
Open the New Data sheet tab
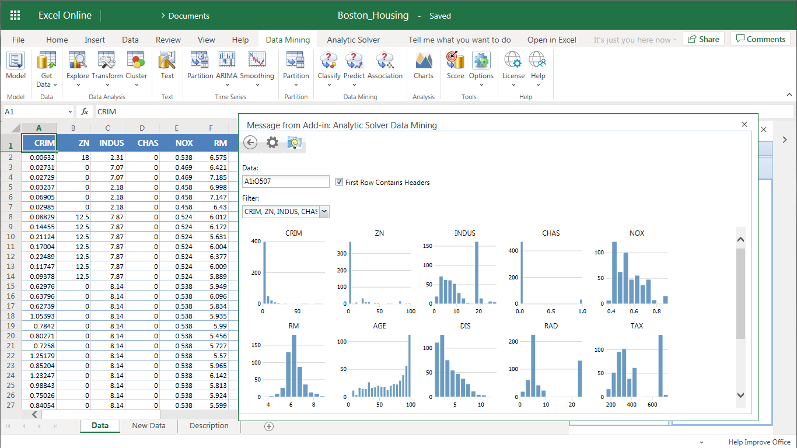coord(149,426)
